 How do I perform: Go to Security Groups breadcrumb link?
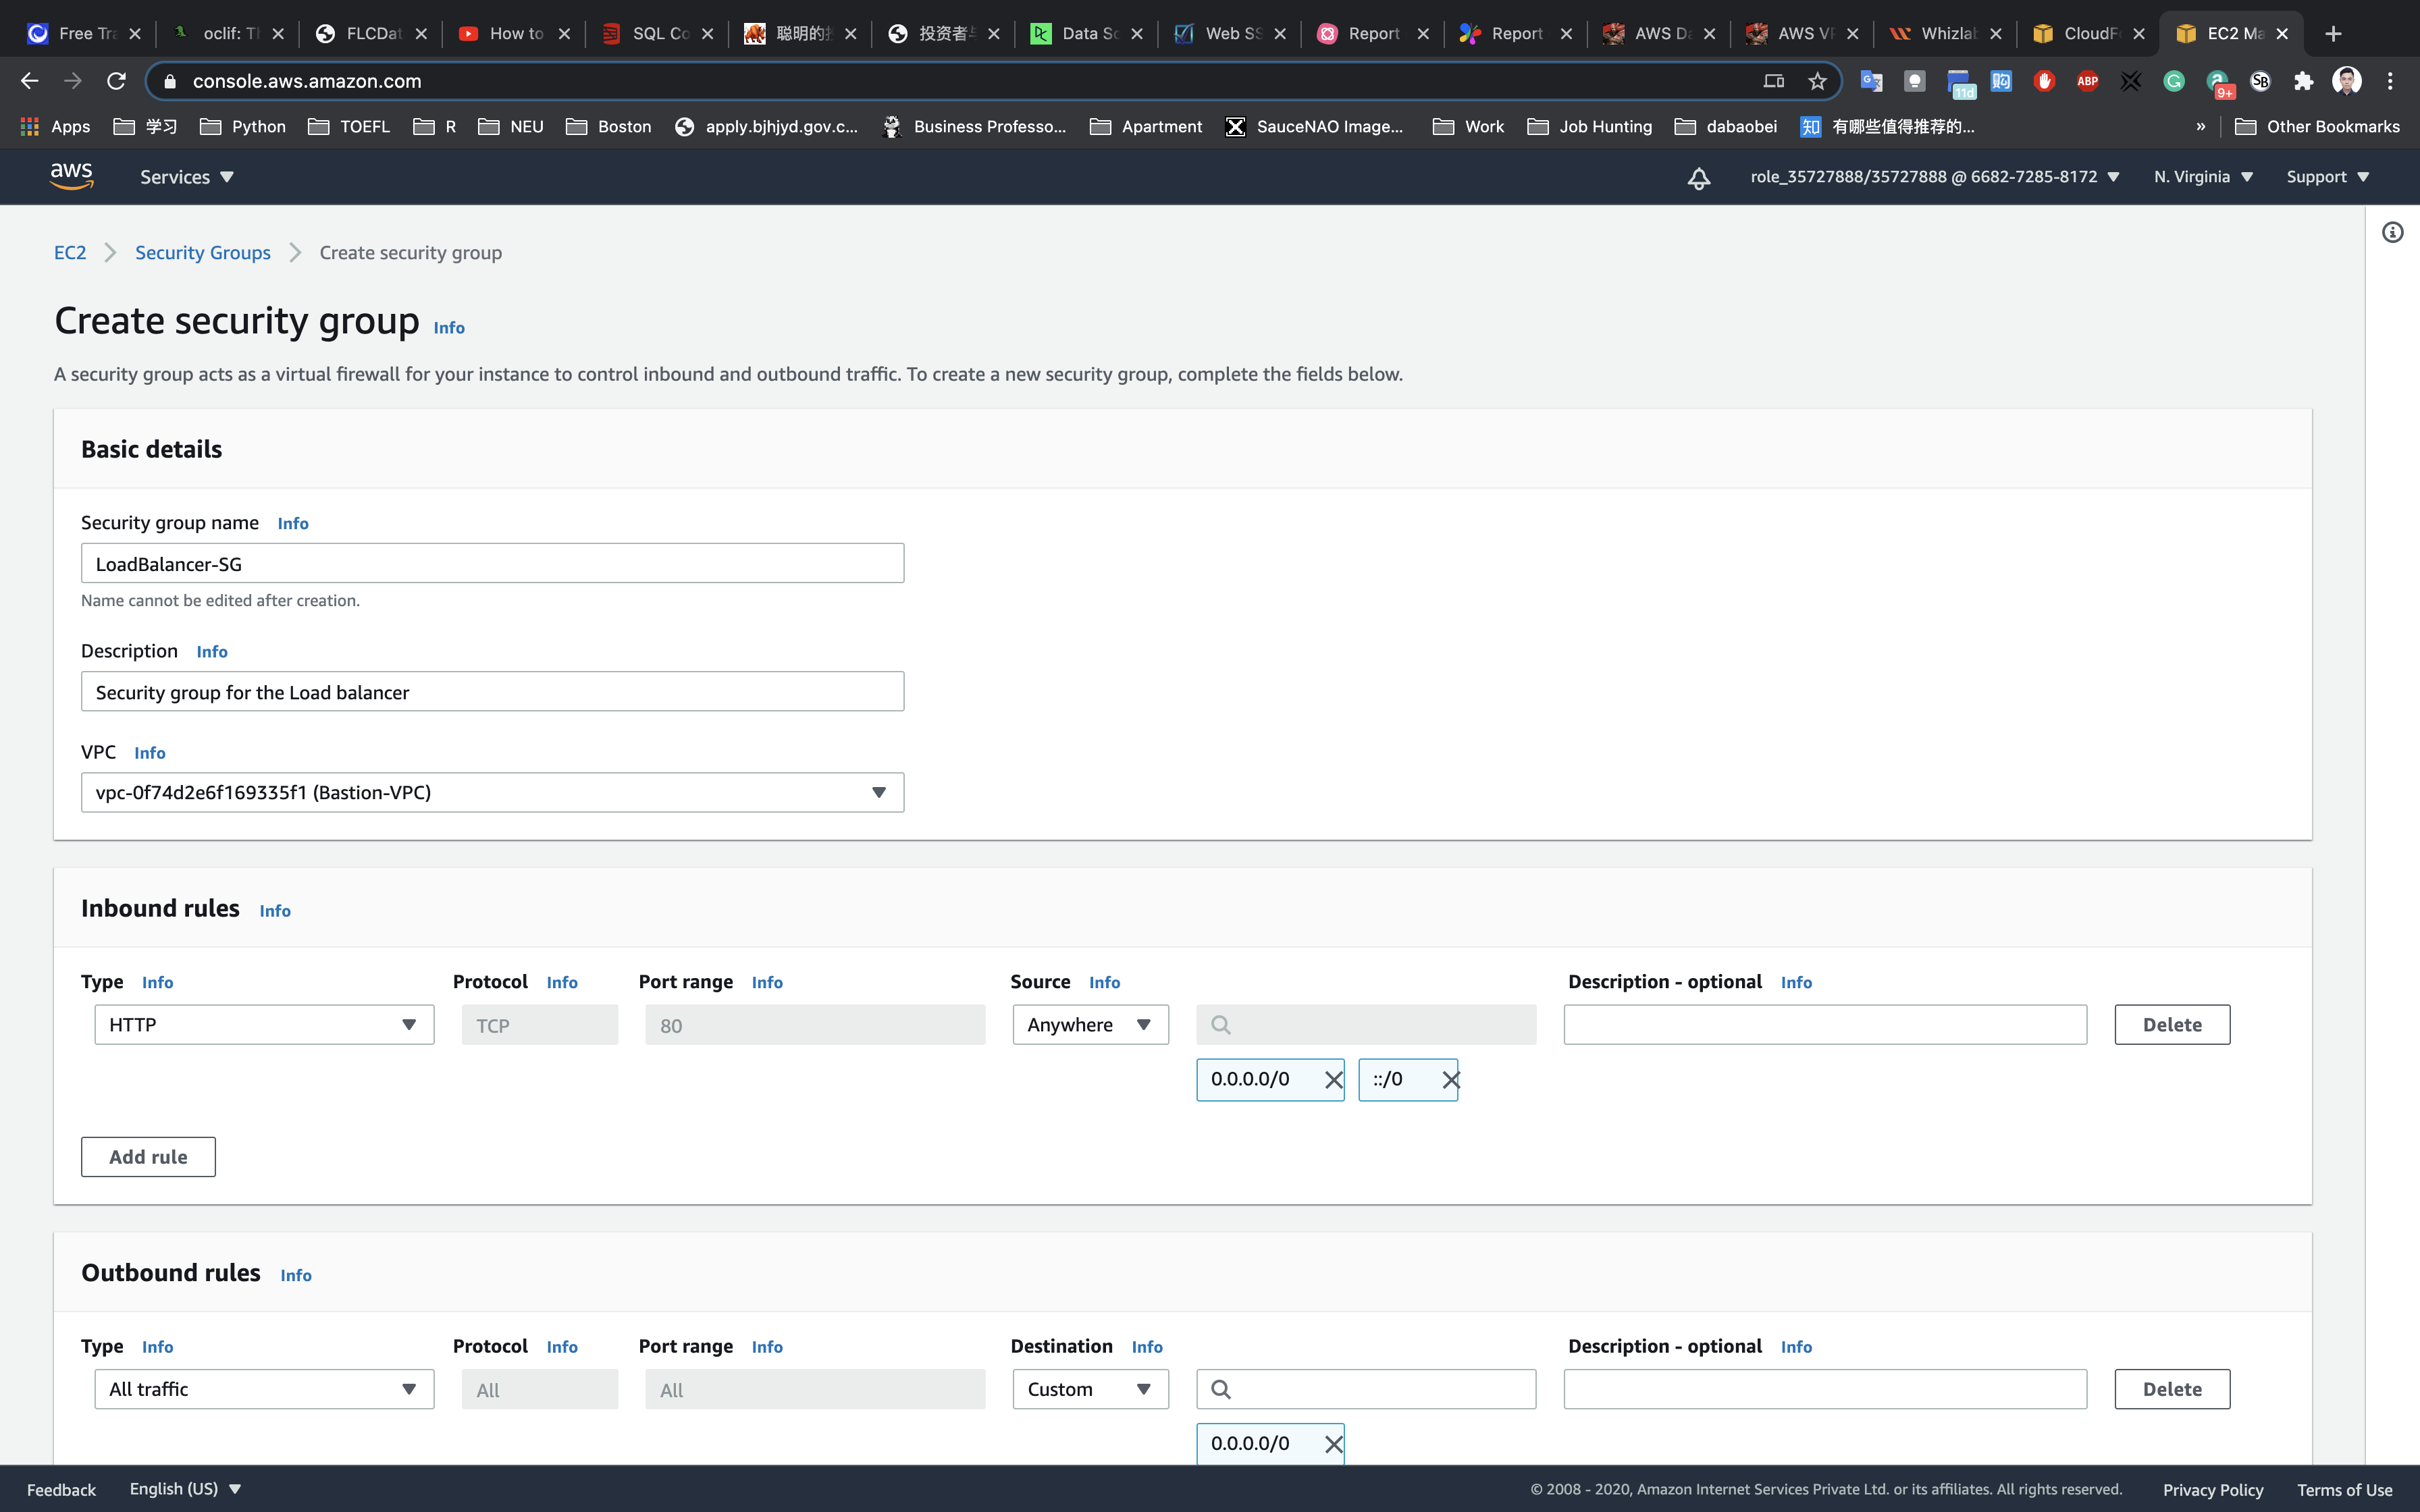(x=202, y=253)
